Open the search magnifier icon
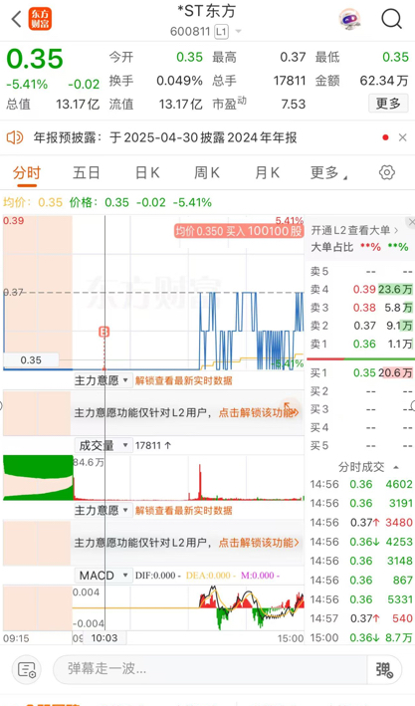 (391, 19)
